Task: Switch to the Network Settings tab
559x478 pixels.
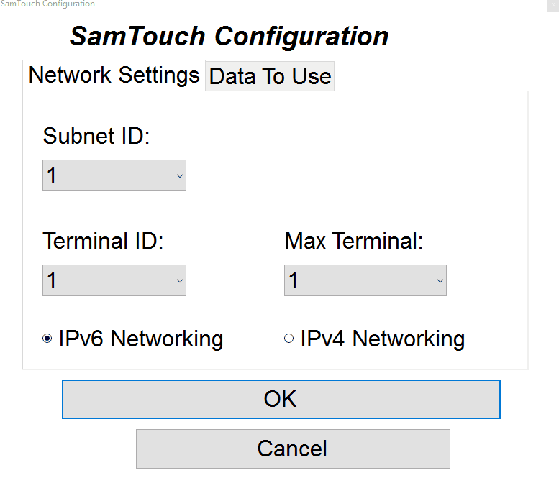Action: 114,75
